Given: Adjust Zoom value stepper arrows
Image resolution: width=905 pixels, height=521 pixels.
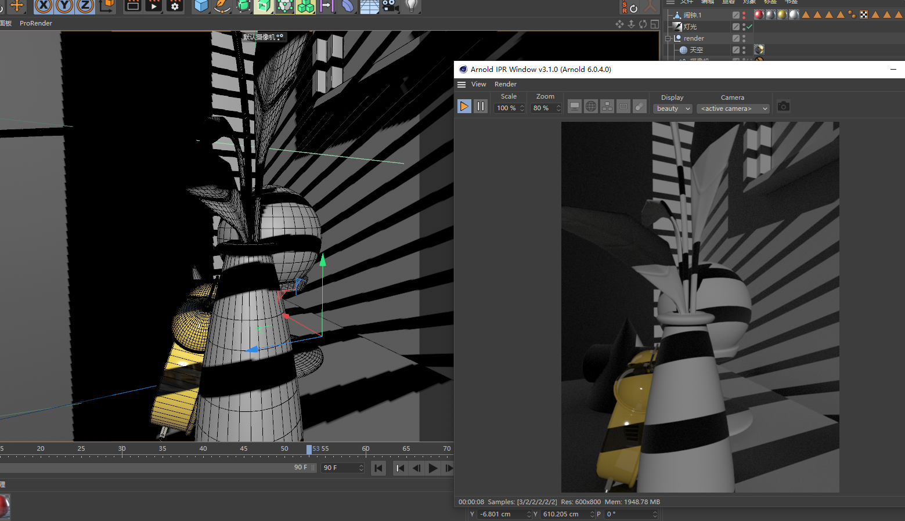Looking at the screenshot, I should [558, 108].
